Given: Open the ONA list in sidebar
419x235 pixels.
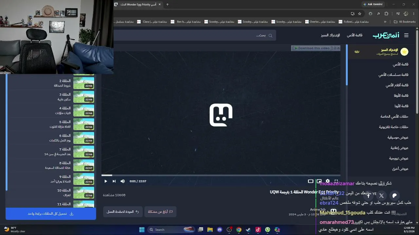Looking at the screenshot, I should tap(401, 106).
